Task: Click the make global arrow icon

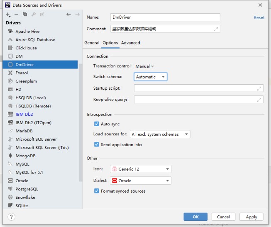Action: coord(42,14)
